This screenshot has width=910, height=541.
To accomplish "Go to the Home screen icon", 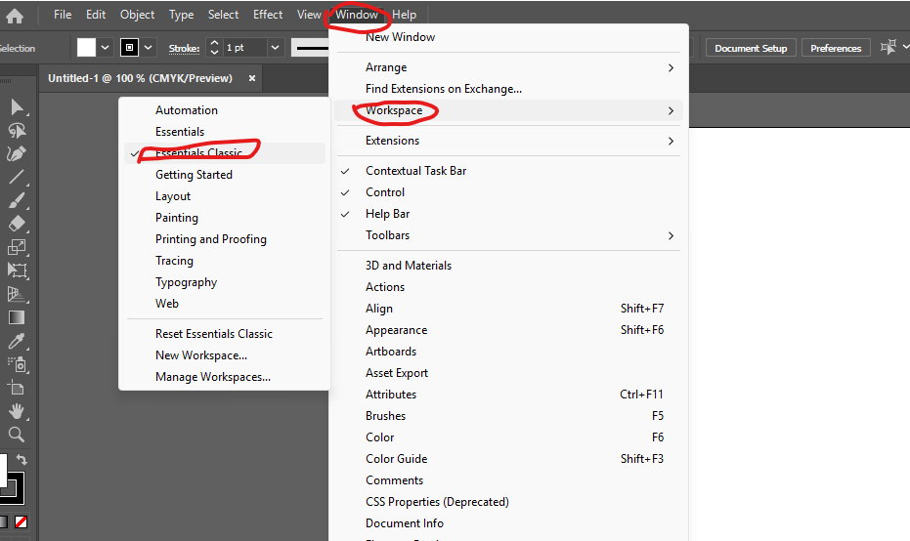I will click(15, 16).
